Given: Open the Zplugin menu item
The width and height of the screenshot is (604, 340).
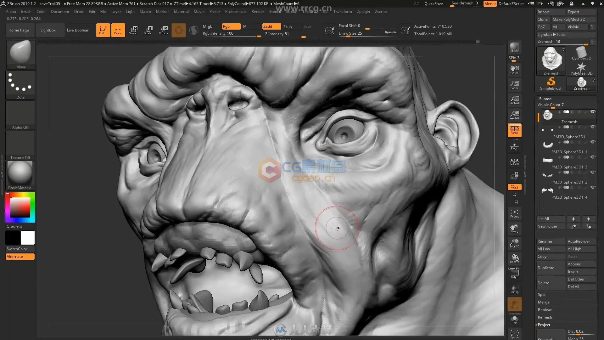Looking at the screenshot, I should 363,11.
